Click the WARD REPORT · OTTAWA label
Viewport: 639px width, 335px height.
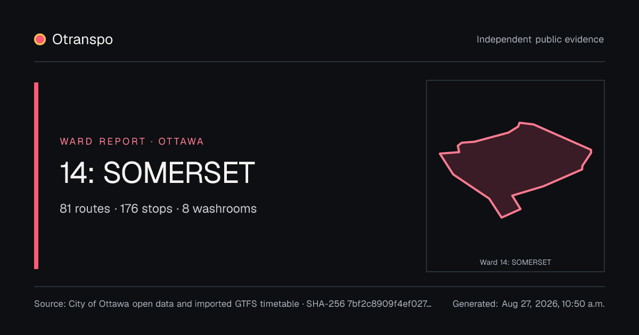click(x=132, y=141)
